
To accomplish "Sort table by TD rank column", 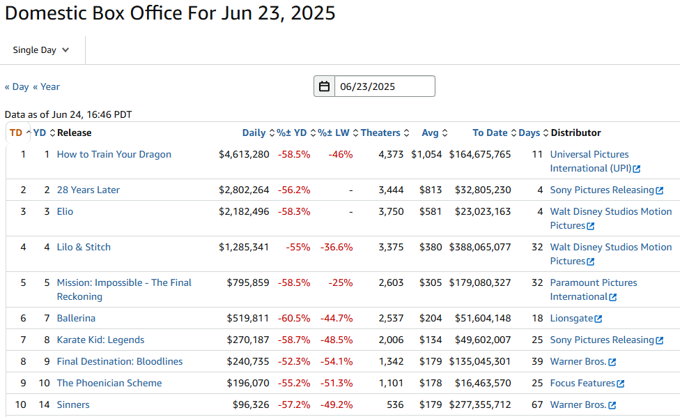I will (16, 133).
